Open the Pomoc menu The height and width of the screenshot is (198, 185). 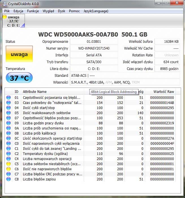pos(74,11)
